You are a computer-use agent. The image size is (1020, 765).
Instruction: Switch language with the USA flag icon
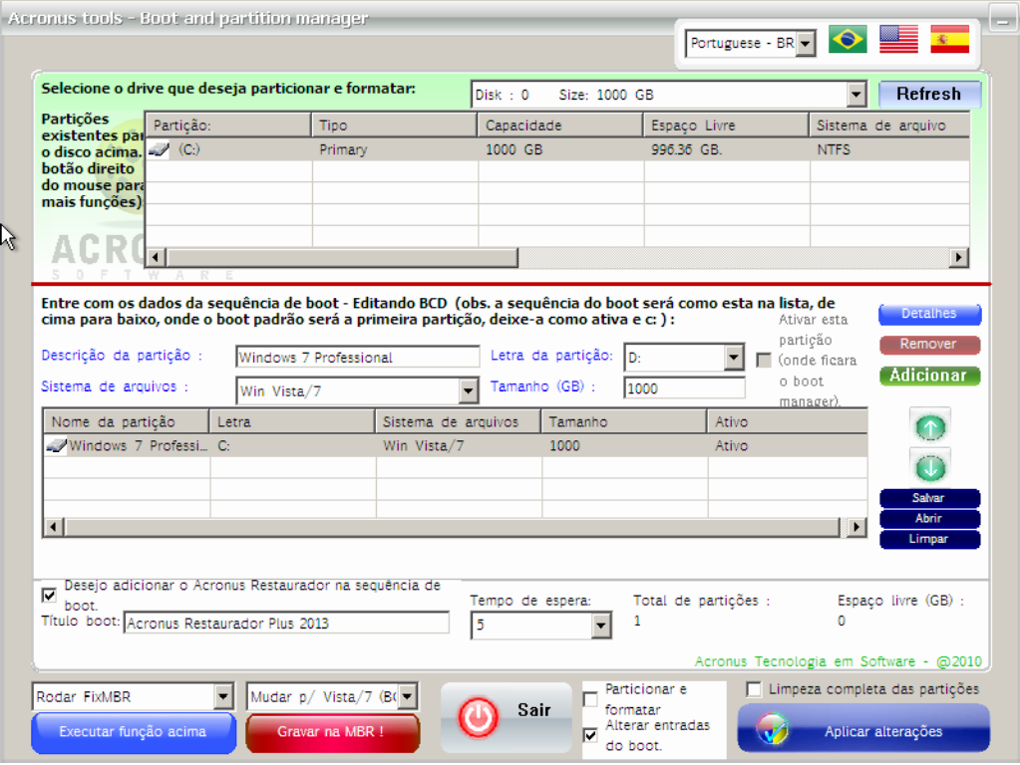click(x=898, y=40)
